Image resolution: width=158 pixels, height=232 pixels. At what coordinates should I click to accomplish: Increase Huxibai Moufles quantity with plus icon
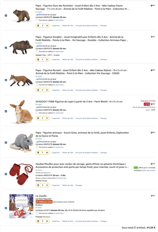[x=47, y=185]
